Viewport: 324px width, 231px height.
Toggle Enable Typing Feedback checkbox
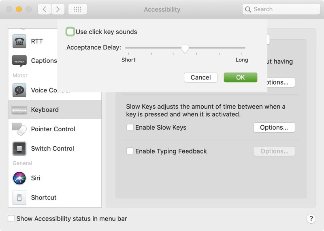pyautogui.click(x=130, y=151)
